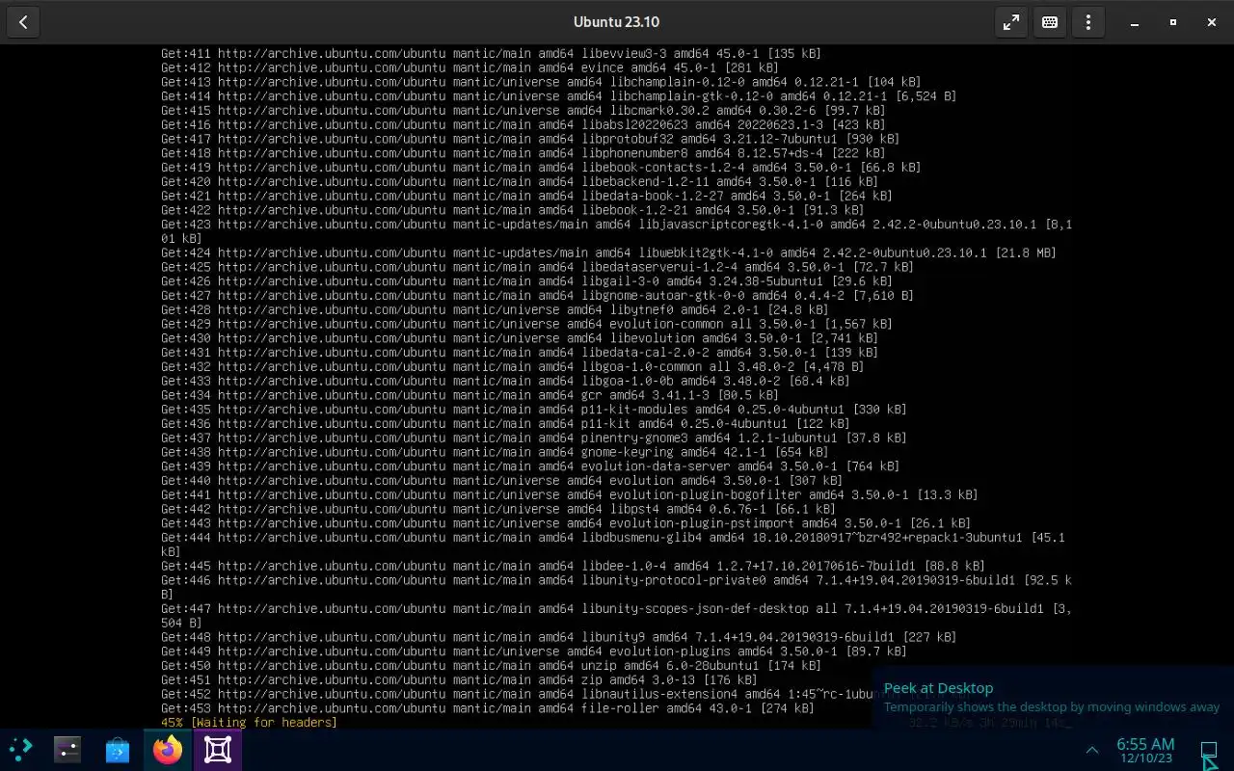Click the purple Boxes icon in taskbar

218,749
